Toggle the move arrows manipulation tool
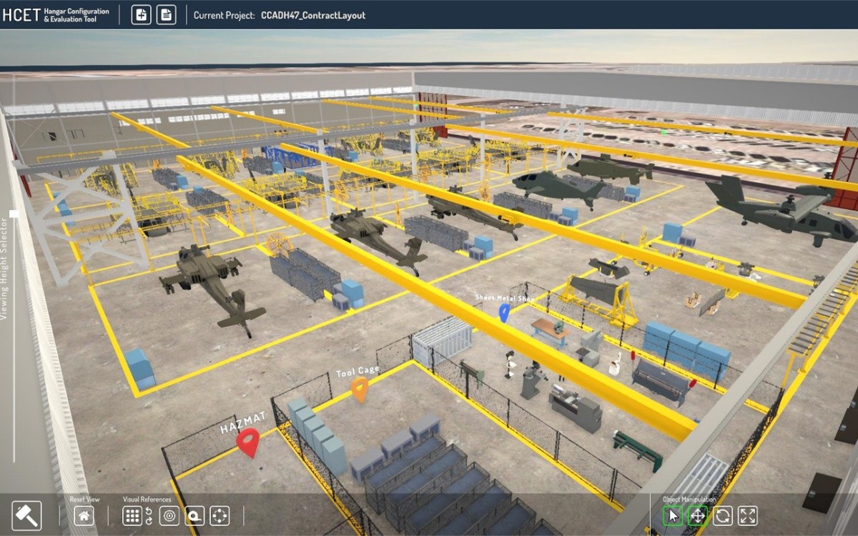This screenshot has width=858, height=536. (697, 514)
